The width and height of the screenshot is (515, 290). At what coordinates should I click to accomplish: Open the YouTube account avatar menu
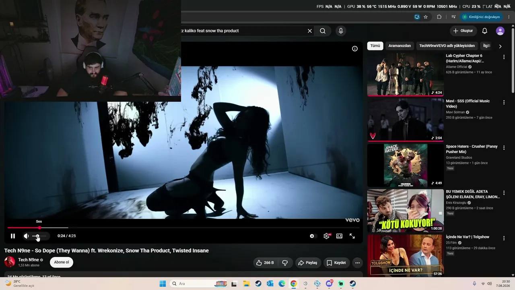500,31
